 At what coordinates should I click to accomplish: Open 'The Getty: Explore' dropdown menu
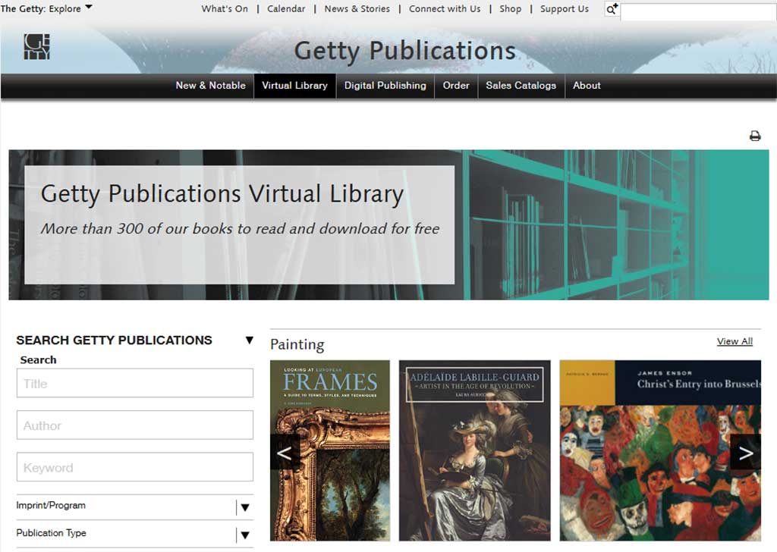46,8
